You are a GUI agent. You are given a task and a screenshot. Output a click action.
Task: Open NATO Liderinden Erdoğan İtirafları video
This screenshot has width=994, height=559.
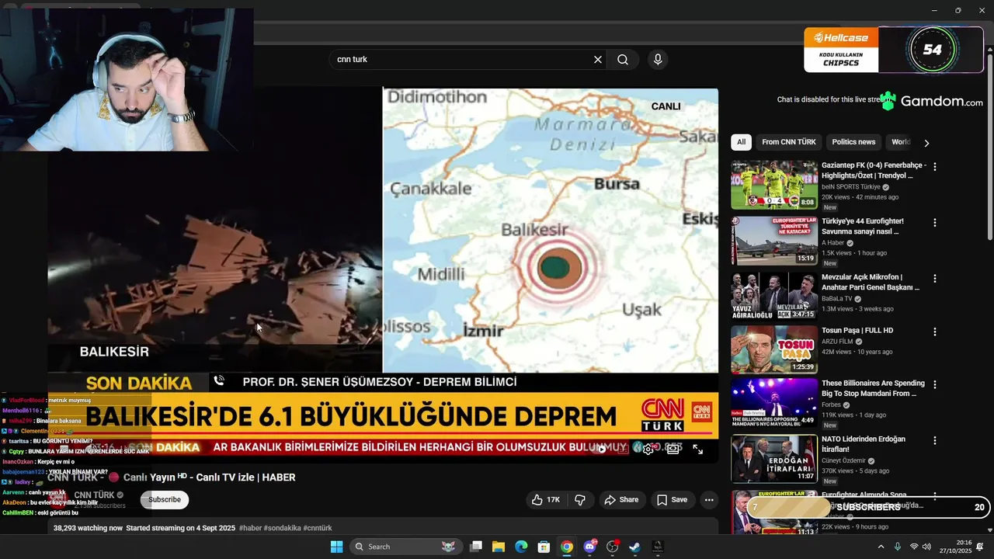(864, 444)
